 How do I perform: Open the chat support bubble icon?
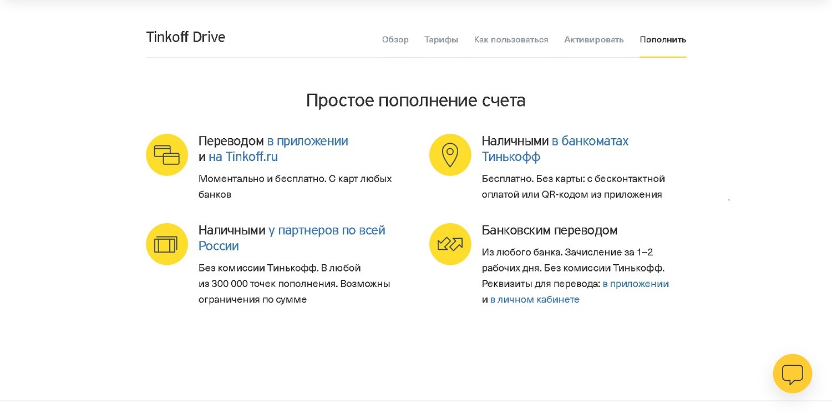click(792, 374)
